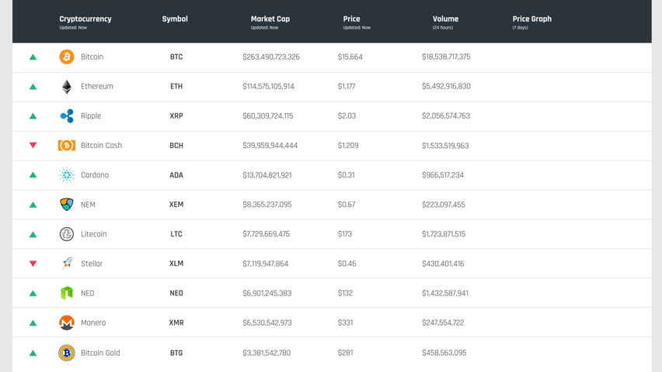This screenshot has height=372, width=662.
Task: Click the green up arrow beside NEM
Action: click(33, 205)
